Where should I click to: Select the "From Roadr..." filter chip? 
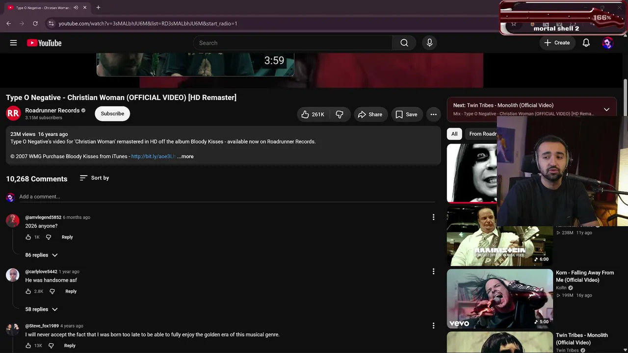[x=482, y=134]
